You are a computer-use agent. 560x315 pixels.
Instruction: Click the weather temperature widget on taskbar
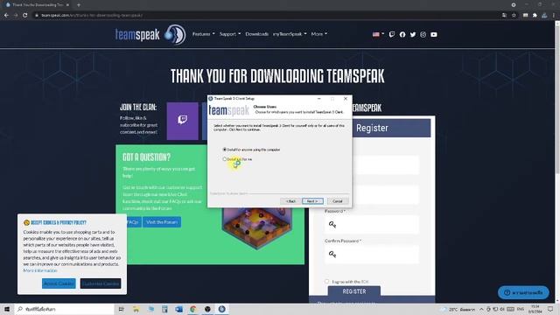[458, 309]
